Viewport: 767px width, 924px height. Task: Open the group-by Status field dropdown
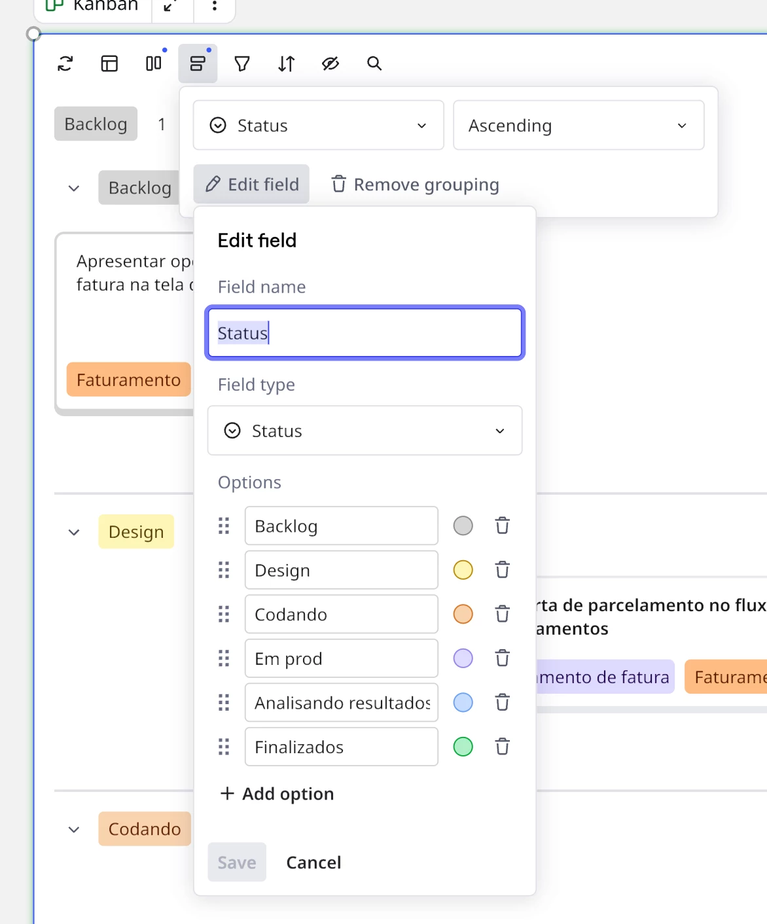tap(318, 125)
